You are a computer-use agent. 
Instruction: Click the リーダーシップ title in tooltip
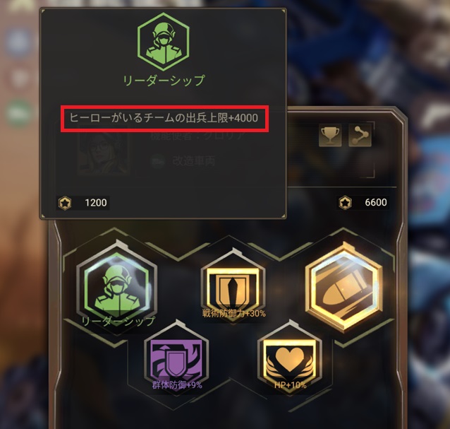(x=164, y=81)
